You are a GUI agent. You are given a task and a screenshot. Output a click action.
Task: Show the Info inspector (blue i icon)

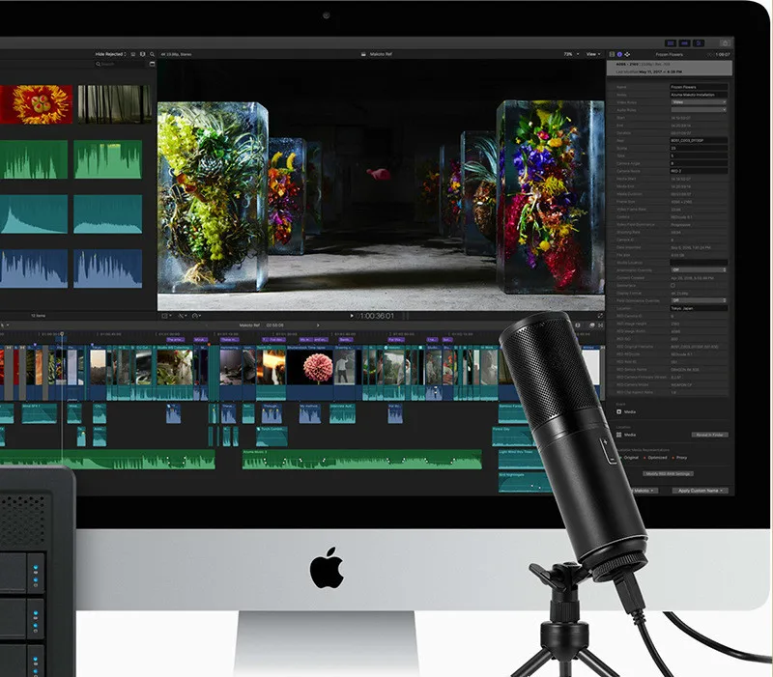coord(619,54)
